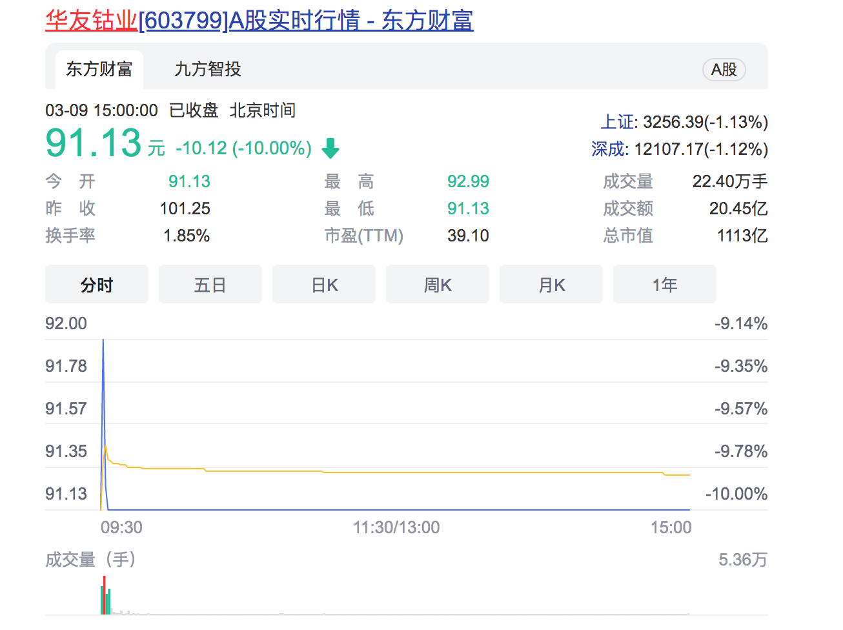Click the 92.00 price axis label
This screenshot has width=843, height=630.
click(x=66, y=323)
